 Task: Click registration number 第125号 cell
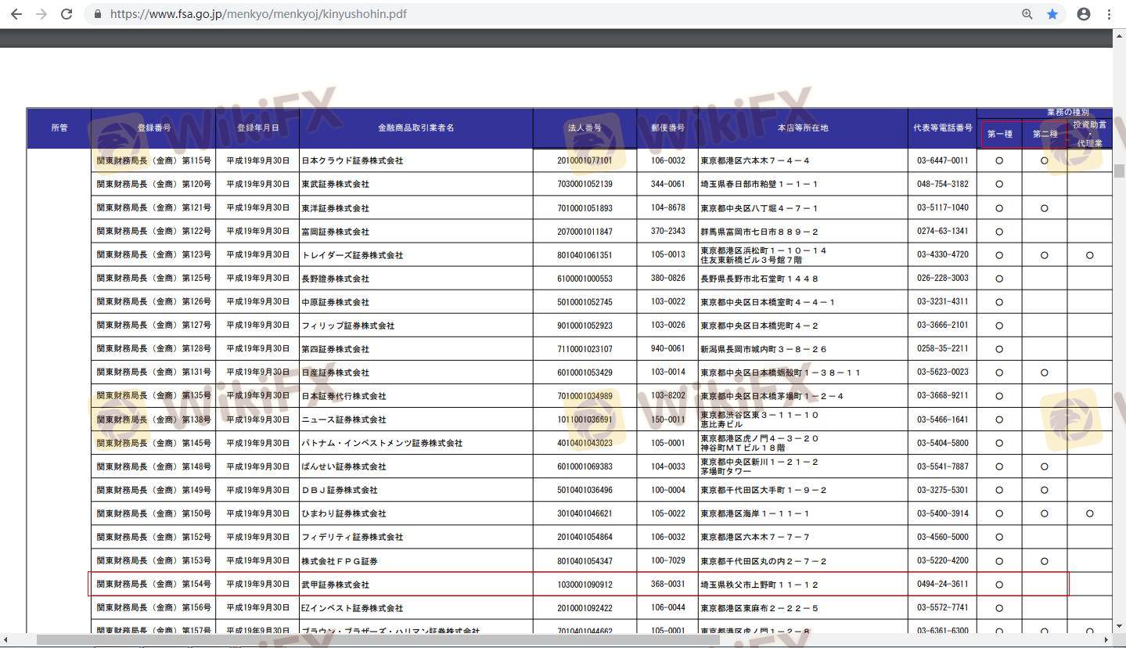tap(153, 279)
